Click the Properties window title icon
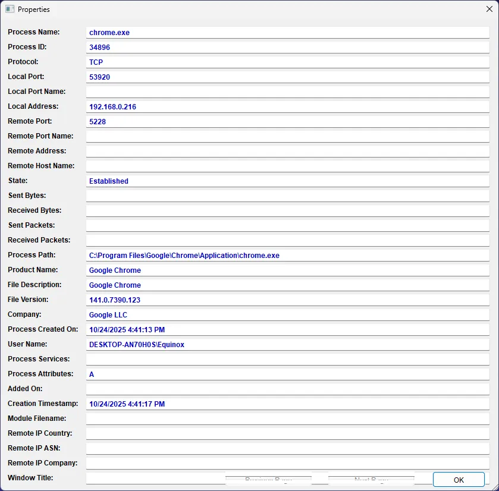 10,9
